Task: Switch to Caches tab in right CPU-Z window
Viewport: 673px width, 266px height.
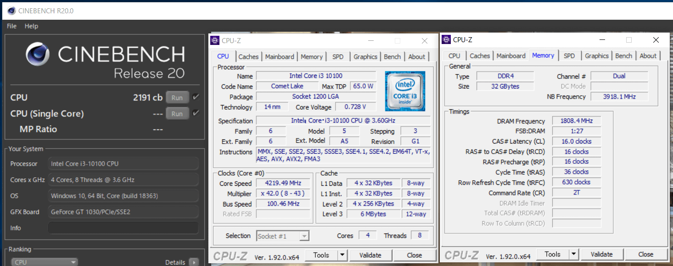Action: click(x=480, y=56)
